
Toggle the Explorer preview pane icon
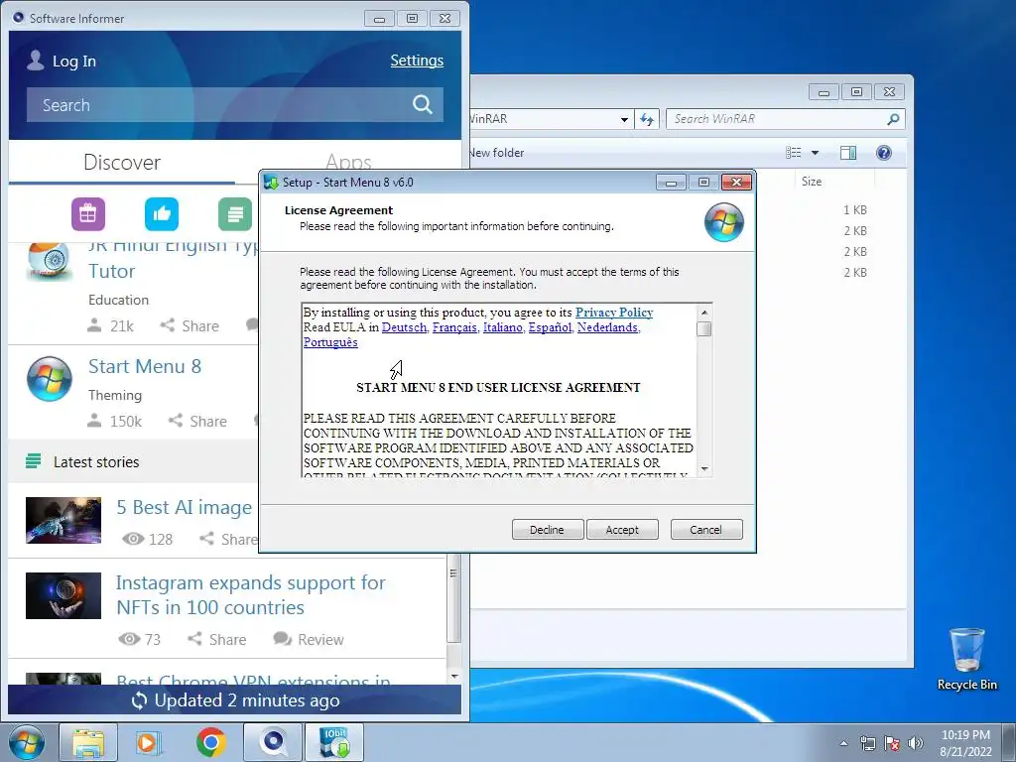click(x=847, y=152)
